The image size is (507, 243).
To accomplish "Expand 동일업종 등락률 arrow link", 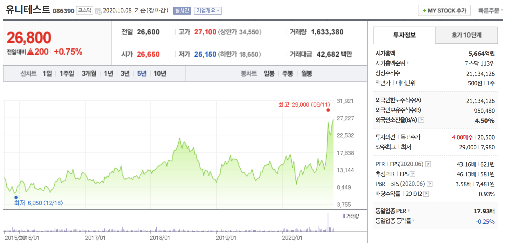I will click(x=413, y=220).
